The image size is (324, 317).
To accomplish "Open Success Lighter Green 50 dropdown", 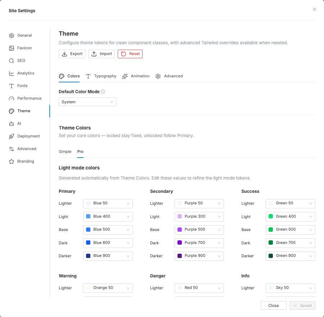I will coord(290,203).
